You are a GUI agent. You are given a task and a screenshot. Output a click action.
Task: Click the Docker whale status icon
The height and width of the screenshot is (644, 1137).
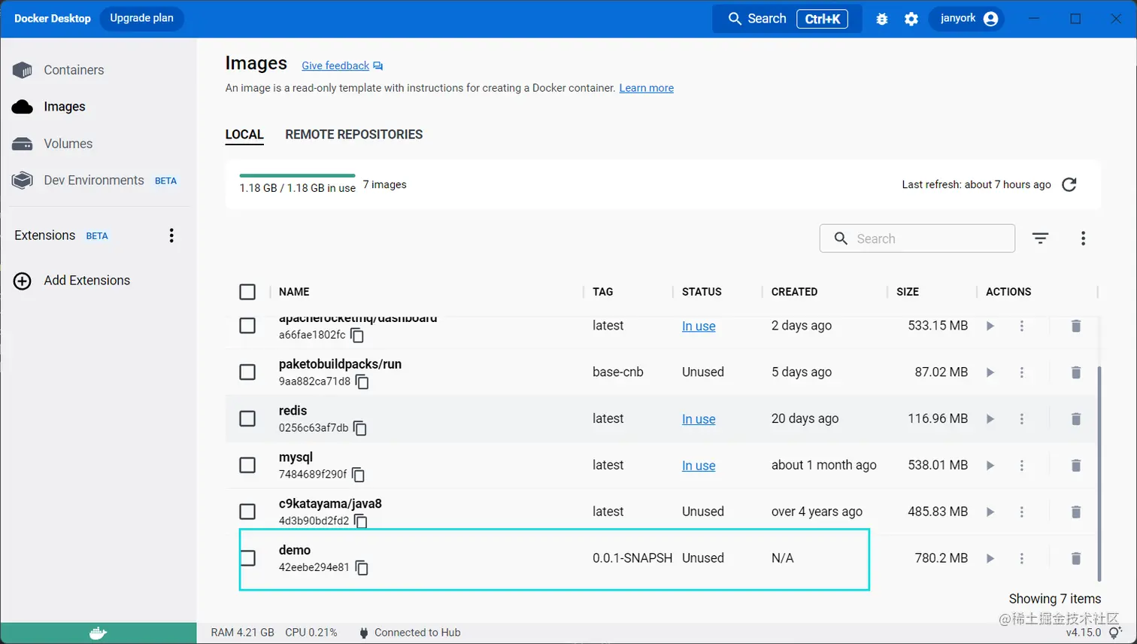(x=99, y=633)
